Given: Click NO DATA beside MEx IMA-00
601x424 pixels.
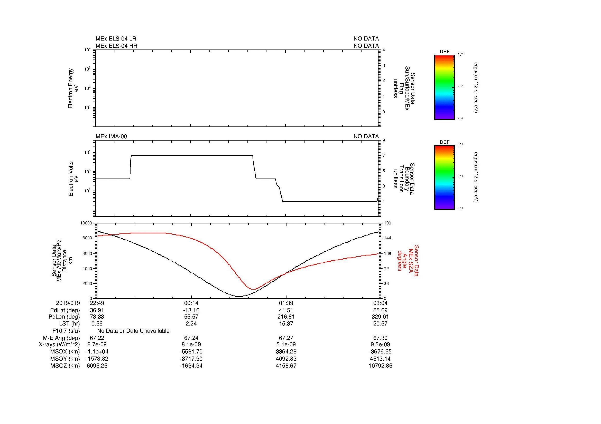Looking at the screenshot, I should [366, 136].
